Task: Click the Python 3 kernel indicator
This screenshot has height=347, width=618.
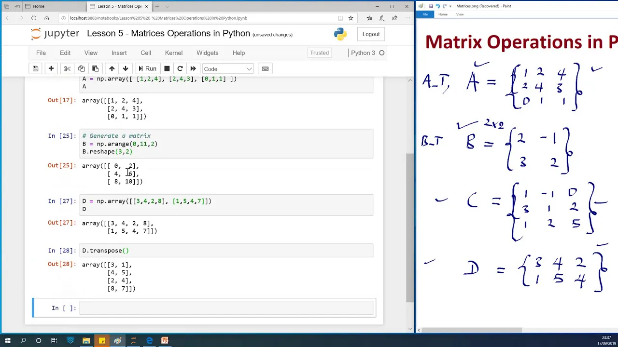Action: pos(367,53)
